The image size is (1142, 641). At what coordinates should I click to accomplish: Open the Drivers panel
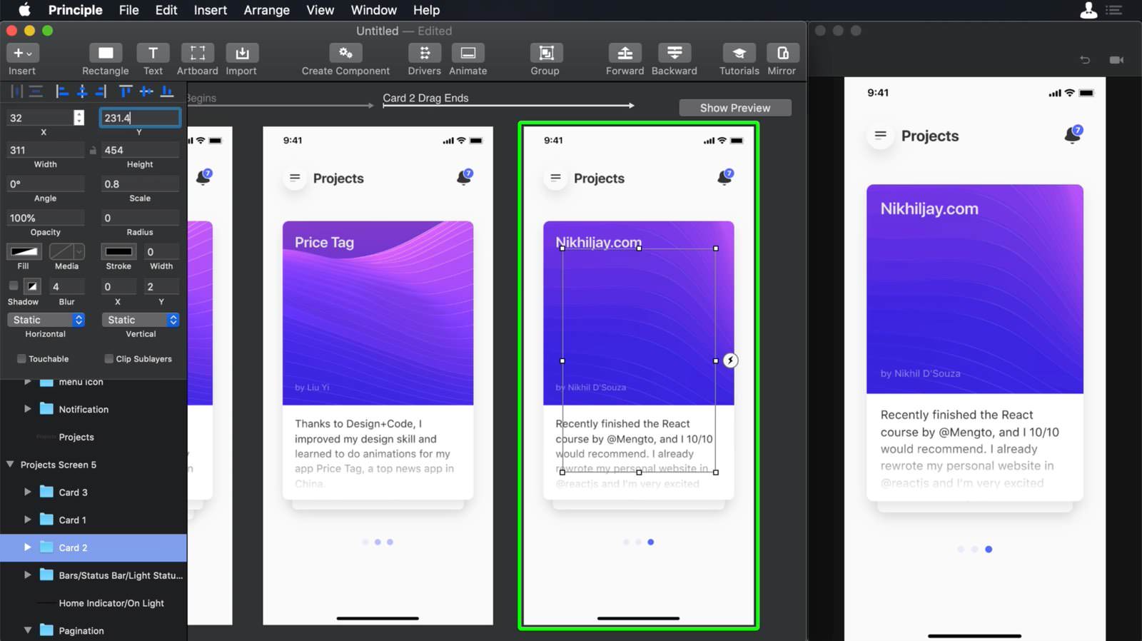click(425, 53)
